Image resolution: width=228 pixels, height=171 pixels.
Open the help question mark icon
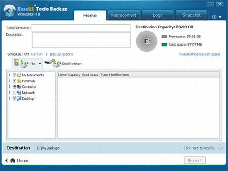click(214, 17)
